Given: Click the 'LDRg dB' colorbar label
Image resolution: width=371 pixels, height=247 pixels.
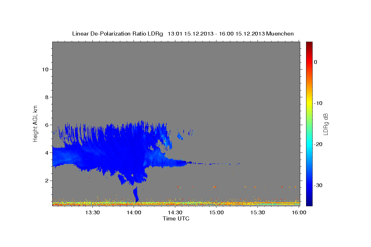Looking at the screenshot, I should (x=326, y=124).
